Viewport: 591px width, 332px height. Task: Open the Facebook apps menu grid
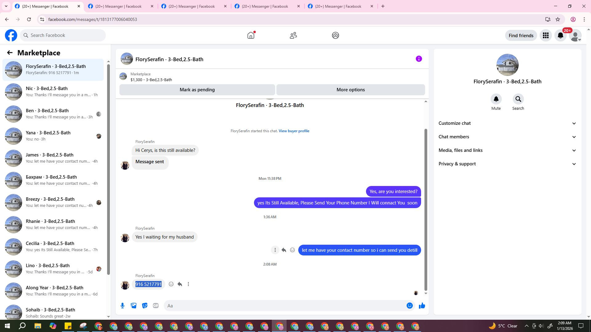(545, 35)
